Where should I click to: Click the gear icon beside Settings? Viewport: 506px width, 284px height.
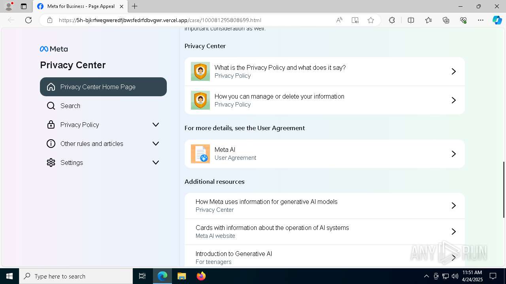point(51,163)
